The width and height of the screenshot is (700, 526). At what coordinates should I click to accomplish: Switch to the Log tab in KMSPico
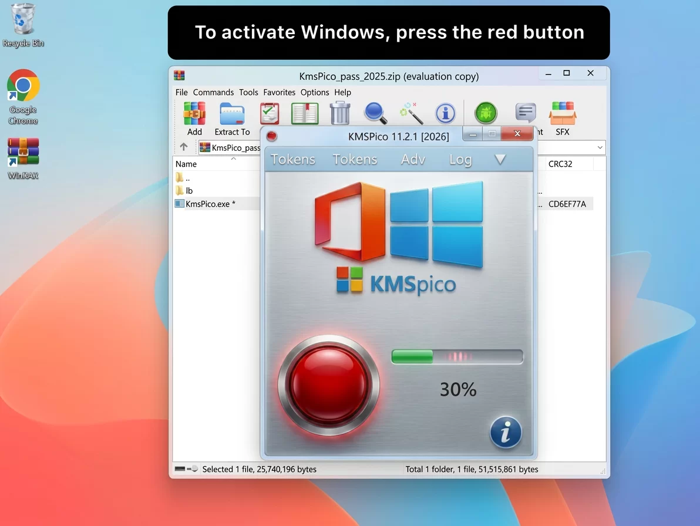pyautogui.click(x=460, y=159)
